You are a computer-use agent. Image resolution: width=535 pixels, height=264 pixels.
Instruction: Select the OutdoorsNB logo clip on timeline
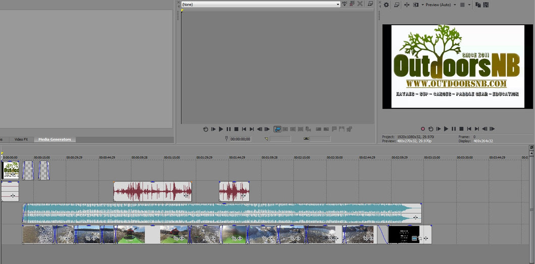click(11, 170)
